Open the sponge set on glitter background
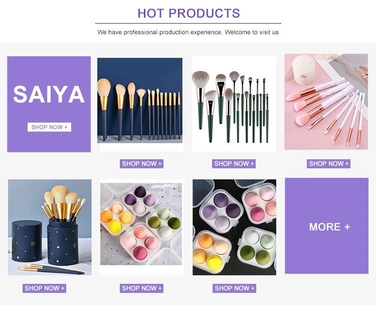Image resolution: width=376 pixels, height=317 pixels. (x=141, y=224)
